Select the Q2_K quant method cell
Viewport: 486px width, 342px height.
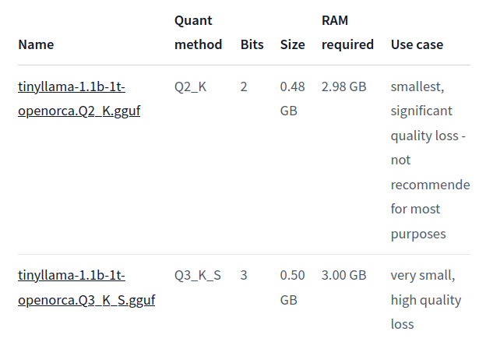click(190, 86)
